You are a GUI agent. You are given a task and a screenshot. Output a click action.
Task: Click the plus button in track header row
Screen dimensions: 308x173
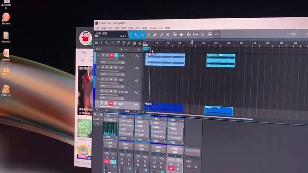[121, 49]
